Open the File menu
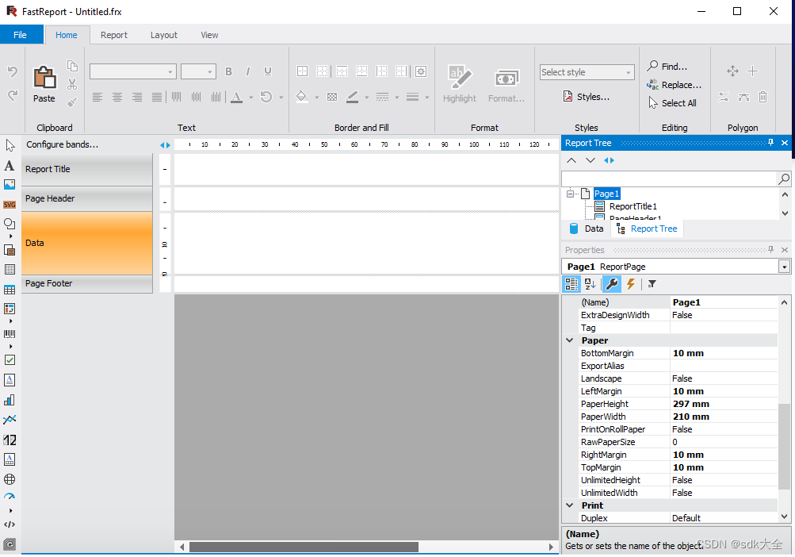This screenshot has height=557, width=795. [21, 34]
